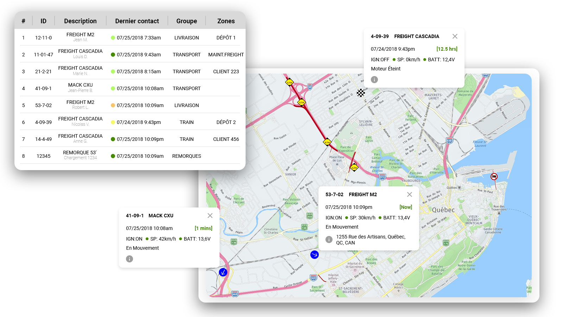
Task: Sort table by Dernier contact column
Action: [x=137, y=21]
